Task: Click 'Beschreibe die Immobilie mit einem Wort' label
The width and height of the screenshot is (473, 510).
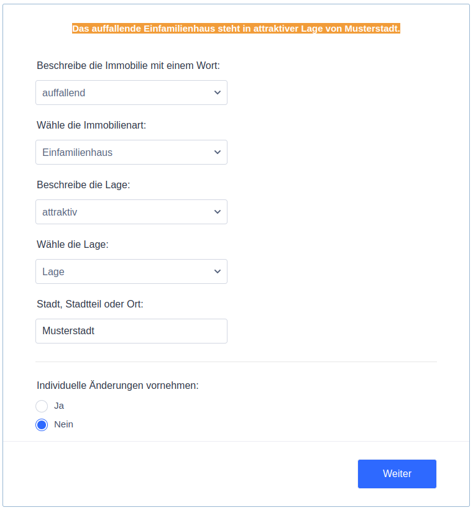Action: coord(128,65)
